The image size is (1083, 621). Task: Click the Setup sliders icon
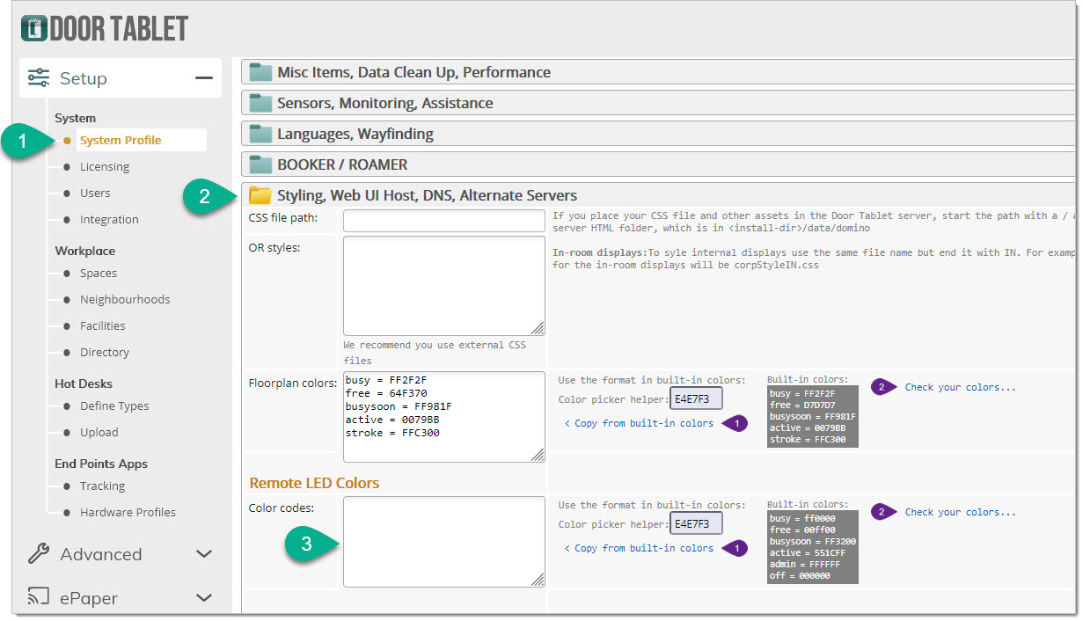tap(39, 78)
